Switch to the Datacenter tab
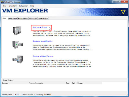 [13, 18]
